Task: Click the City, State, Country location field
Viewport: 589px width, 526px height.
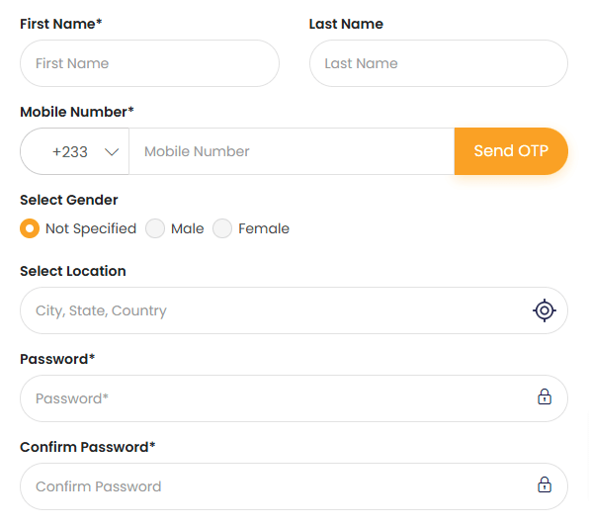Action: coord(294,310)
